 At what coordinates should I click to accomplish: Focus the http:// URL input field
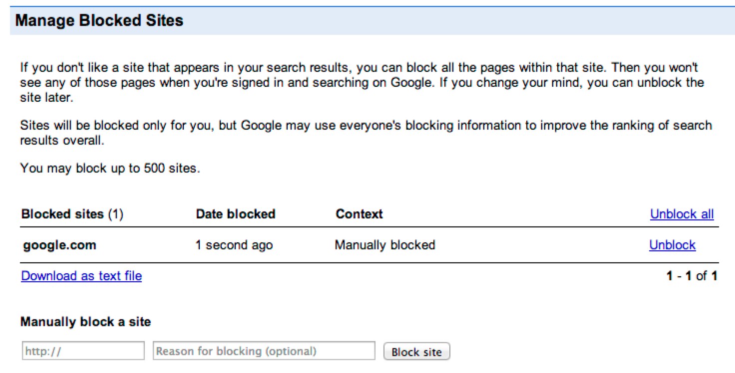click(x=83, y=351)
